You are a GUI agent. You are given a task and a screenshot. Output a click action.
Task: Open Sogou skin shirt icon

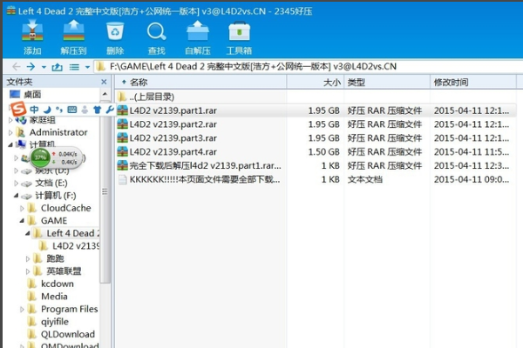point(97,110)
